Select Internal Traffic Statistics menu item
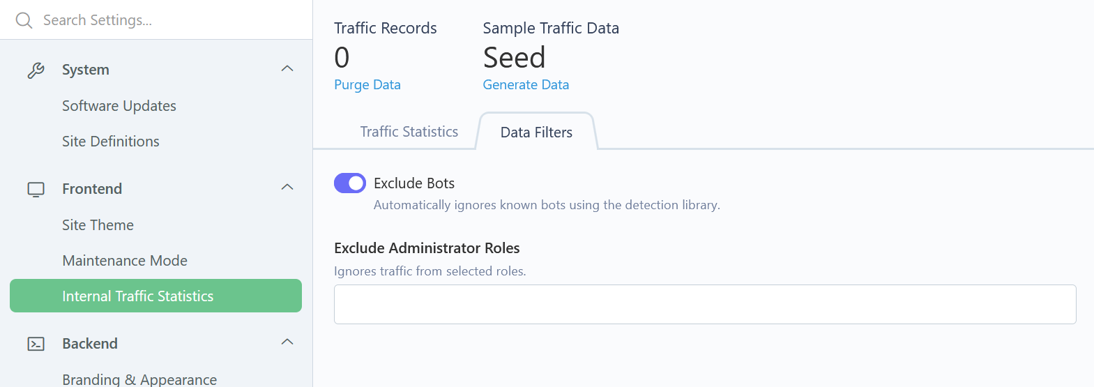 click(x=155, y=296)
